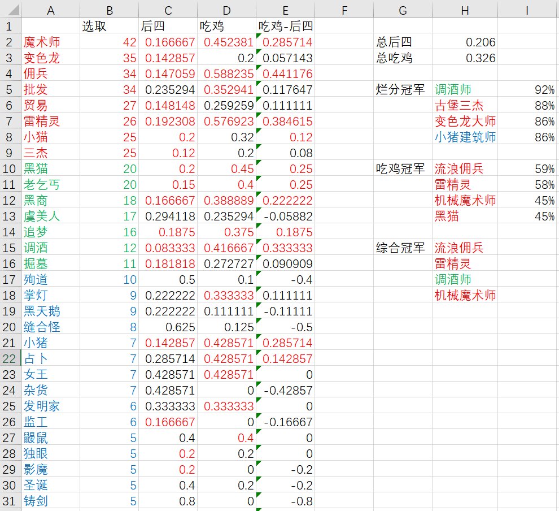
Task: Select cell 贸易
Action: (x=51, y=105)
